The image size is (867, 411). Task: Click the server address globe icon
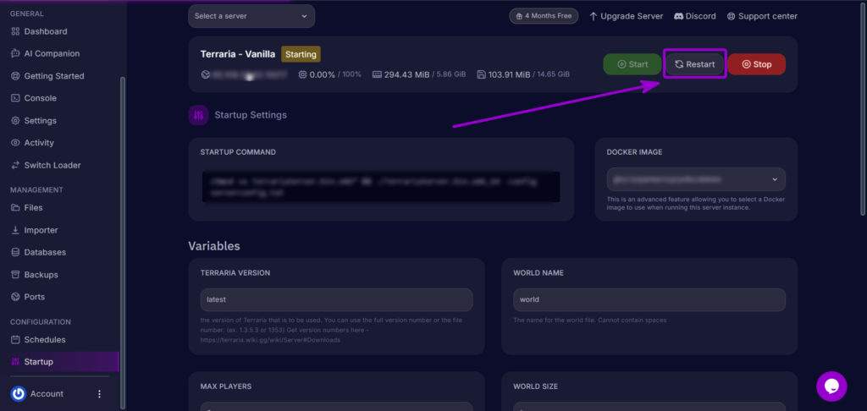206,74
